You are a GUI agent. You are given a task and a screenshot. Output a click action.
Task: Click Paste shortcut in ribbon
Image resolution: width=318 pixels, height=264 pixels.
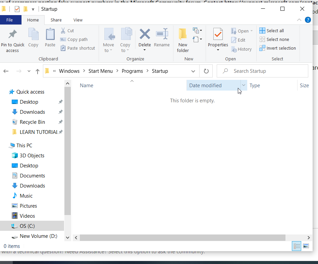(78, 48)
